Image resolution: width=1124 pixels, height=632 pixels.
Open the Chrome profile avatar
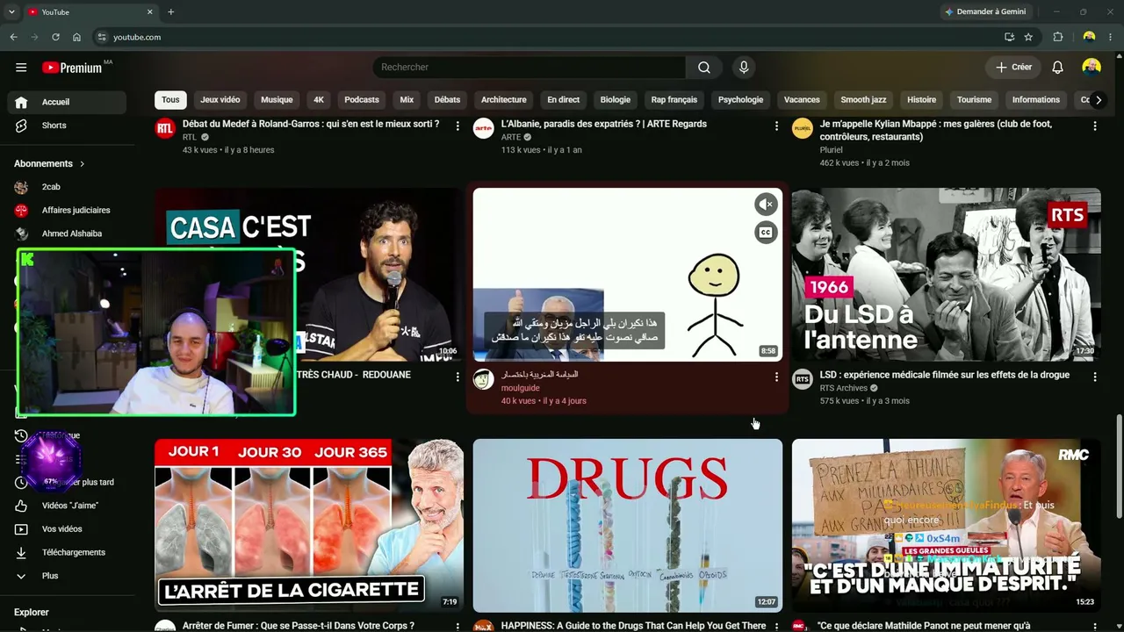point(1089,37)
